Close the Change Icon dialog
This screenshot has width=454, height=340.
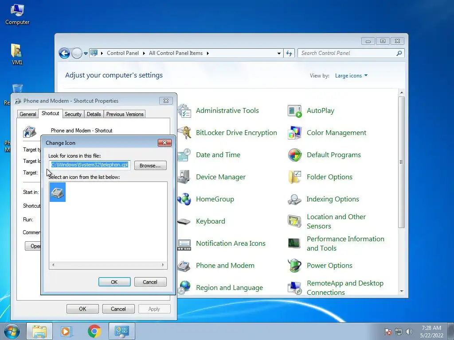click(x=164, y=143)
